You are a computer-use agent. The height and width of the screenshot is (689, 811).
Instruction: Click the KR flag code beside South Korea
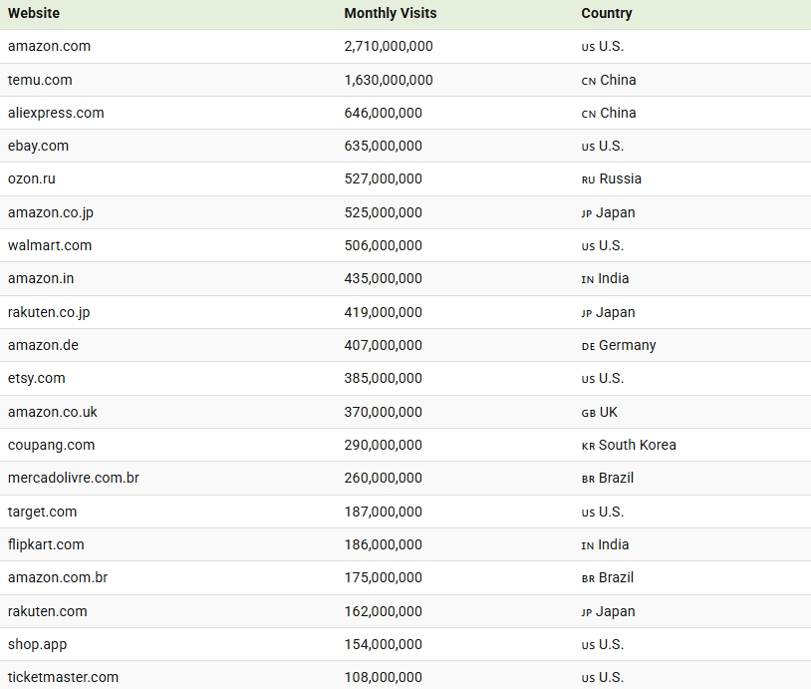click(588, 446)
